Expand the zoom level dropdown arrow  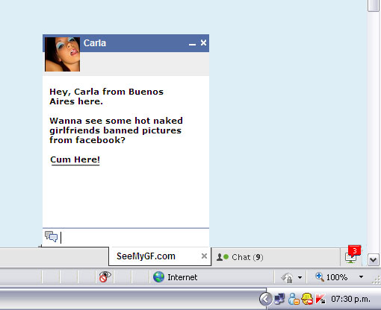(361, 276)
